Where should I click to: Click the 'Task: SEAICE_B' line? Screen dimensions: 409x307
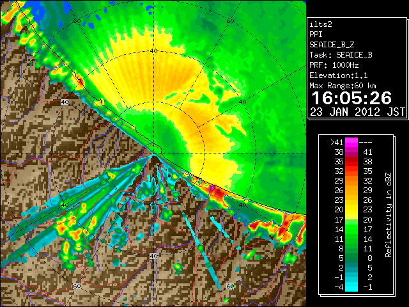(341, 55)
